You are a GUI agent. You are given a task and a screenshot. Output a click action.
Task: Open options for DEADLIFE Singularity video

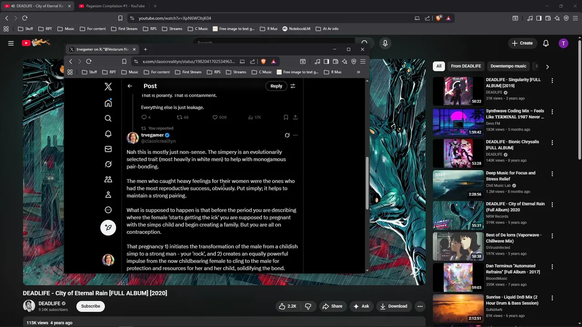[552, 80]
